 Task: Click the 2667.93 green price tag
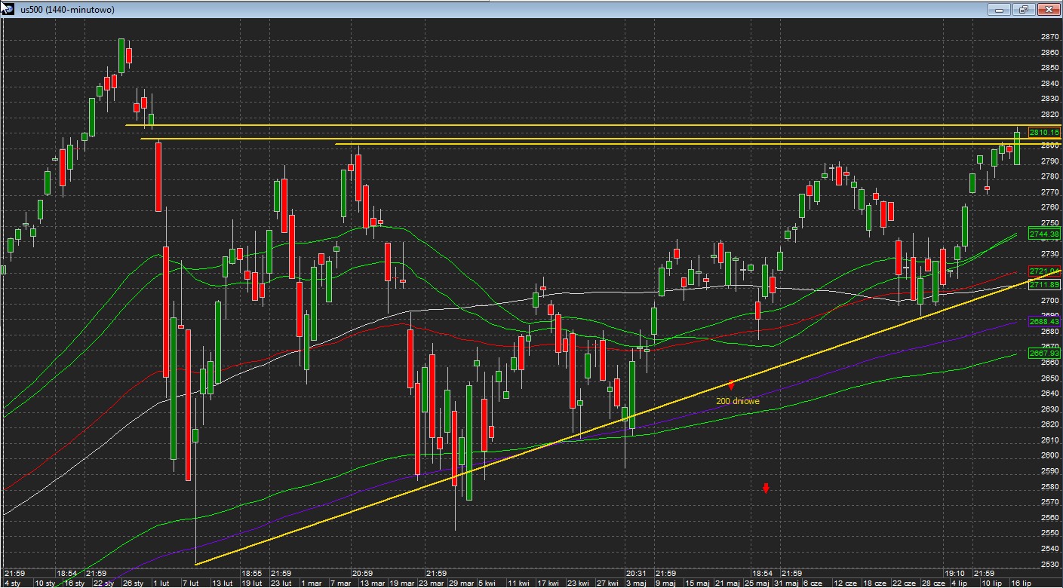[x=1044, y=353]
